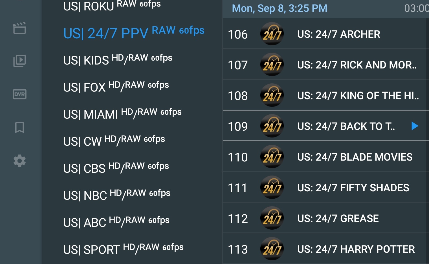Click the date and time header
The image size is (429, 264).
coord(279,8)
